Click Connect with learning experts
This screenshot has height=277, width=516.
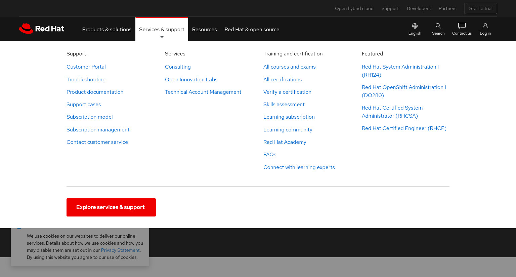299,167
